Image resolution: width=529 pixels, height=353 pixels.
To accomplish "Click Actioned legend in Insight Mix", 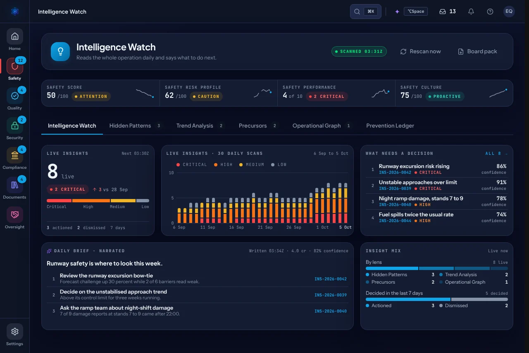I will point(400,306).
